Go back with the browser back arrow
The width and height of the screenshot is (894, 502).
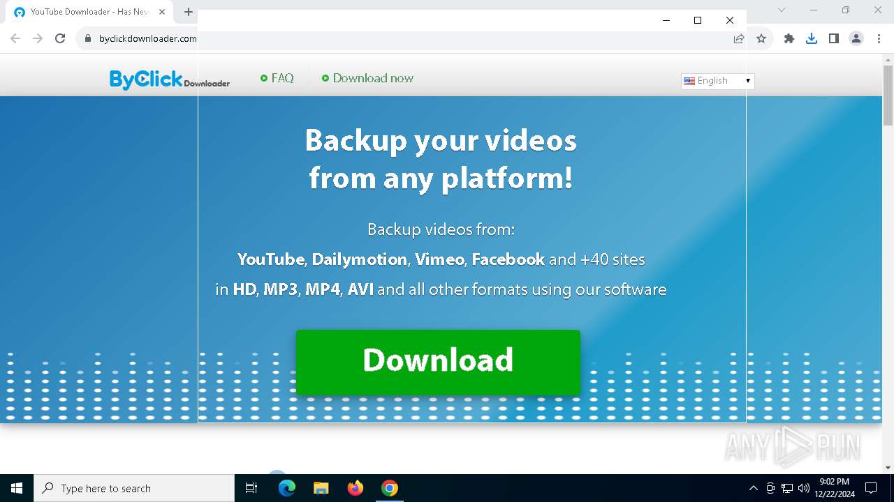(x=15, y=38)
